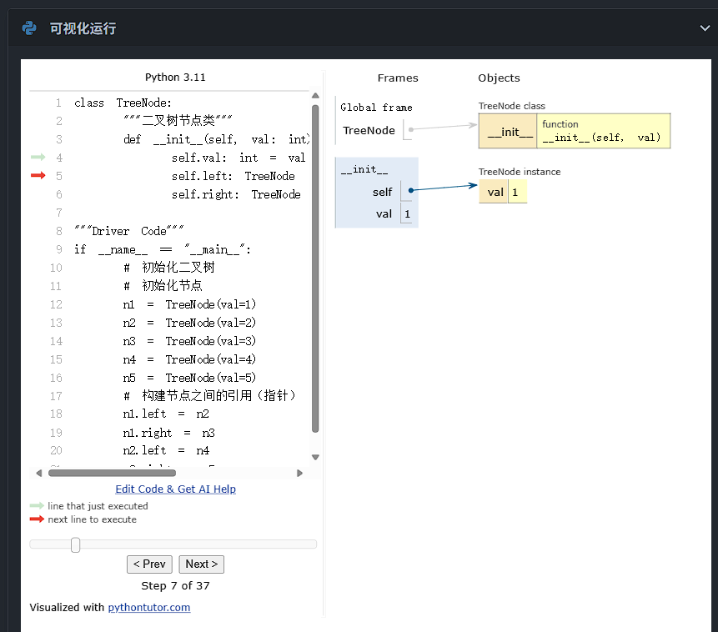Click the 'TreeNode class' object label
The image size is (718, 632).
(x=511, y=106)
